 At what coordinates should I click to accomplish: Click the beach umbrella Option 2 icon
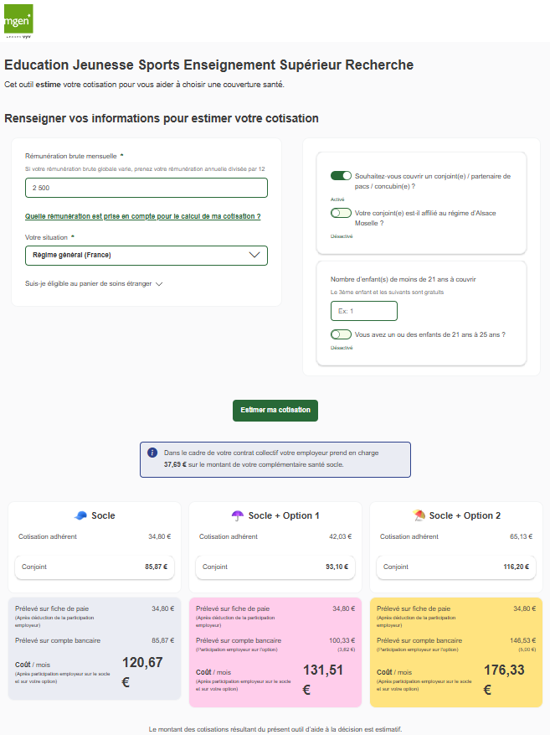pyautogui.click(x=419, y=515)
